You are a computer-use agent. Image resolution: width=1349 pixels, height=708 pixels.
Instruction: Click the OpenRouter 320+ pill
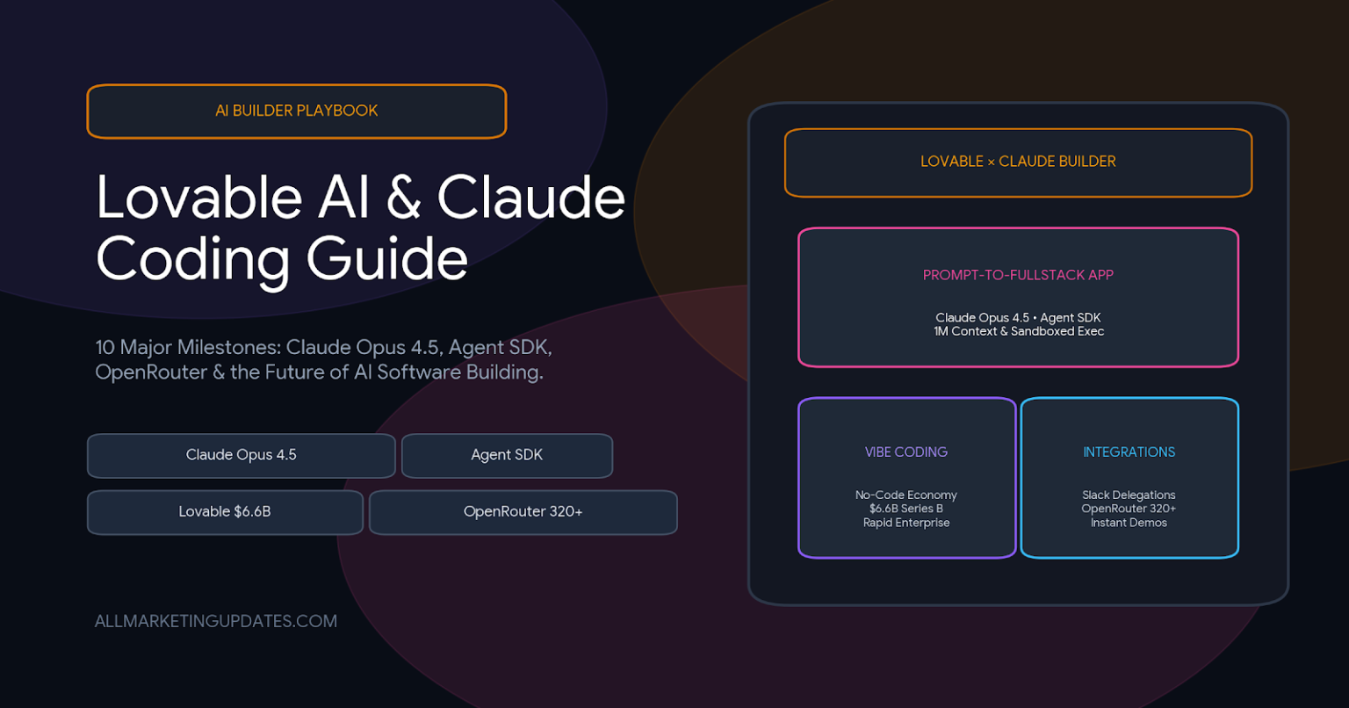coord(523,511)
